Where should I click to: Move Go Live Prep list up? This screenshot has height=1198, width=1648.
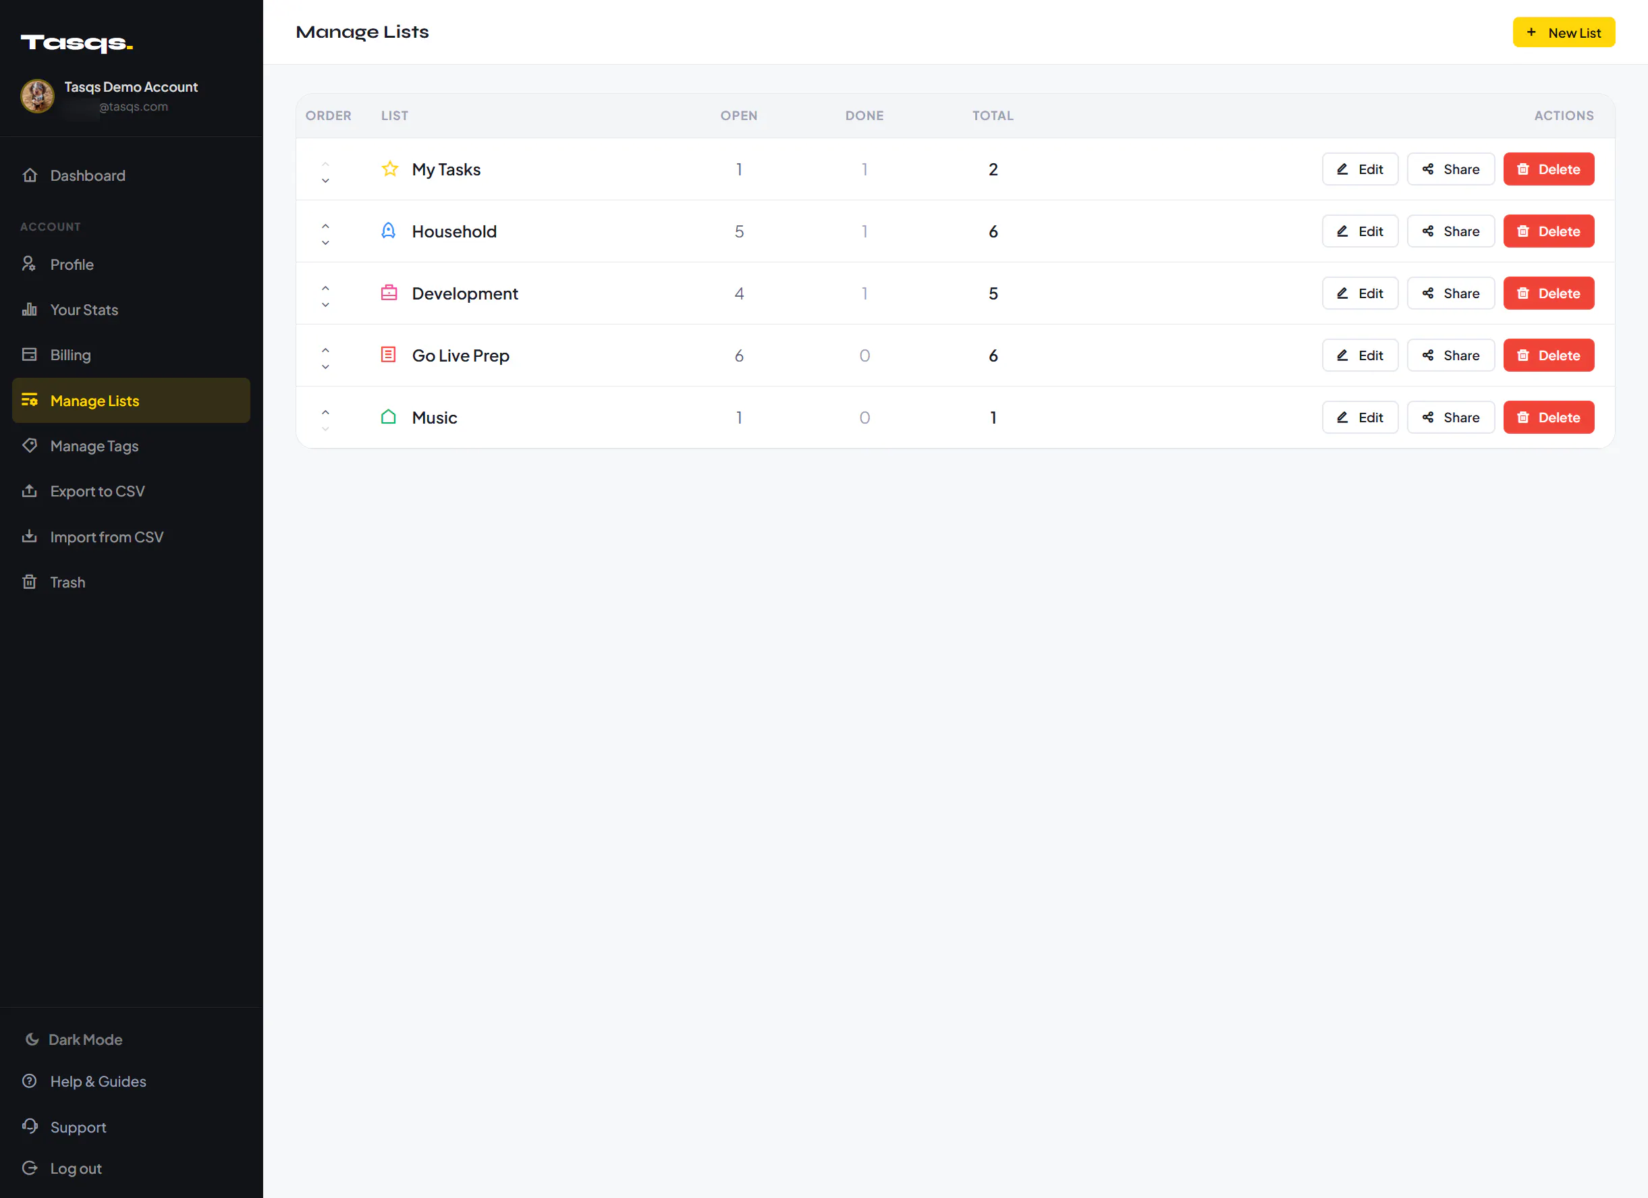click(x=325, y=349)
